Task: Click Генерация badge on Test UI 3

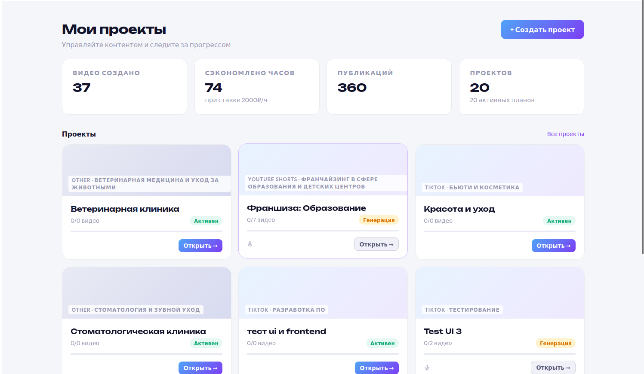Action: pos(555,343)
